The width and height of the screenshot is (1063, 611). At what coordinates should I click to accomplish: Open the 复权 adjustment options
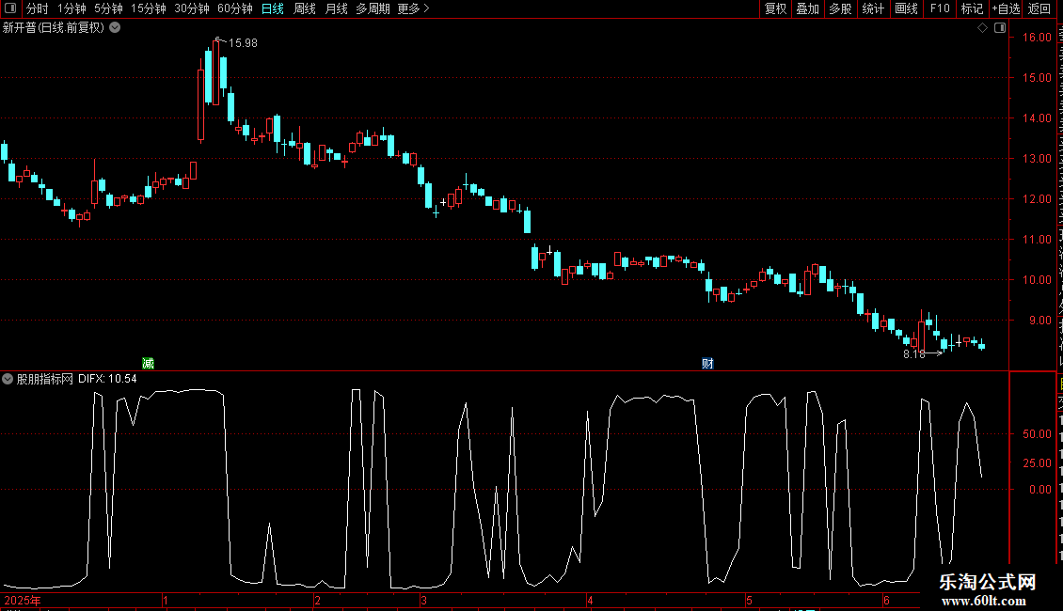click(775, 8)
